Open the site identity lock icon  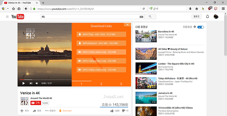[x=34, y=9]
